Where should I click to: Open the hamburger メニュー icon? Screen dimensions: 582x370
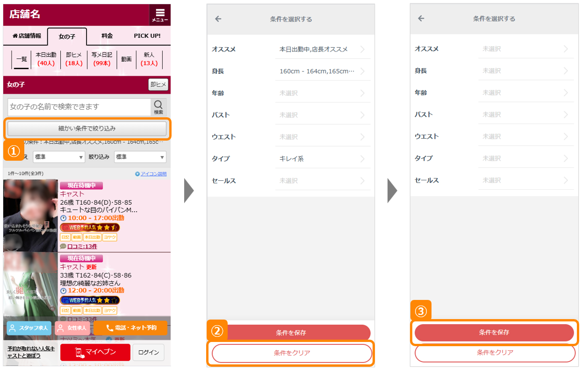(x=160, y=15)
